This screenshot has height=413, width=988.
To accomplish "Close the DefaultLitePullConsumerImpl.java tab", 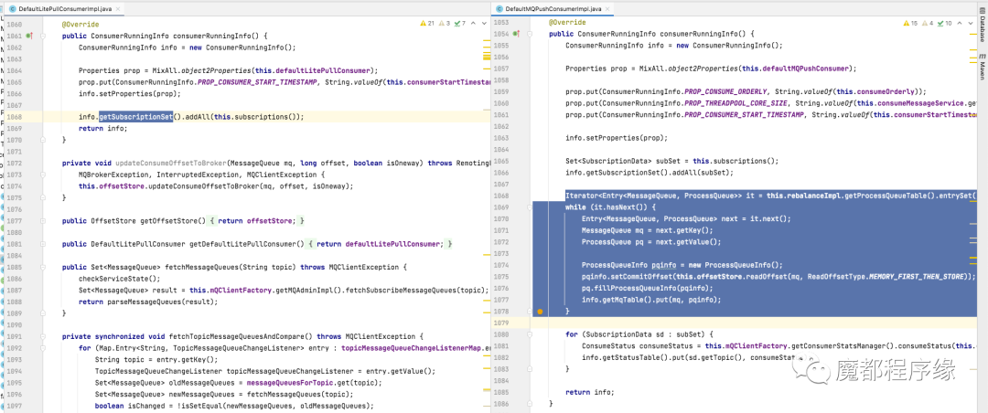I will 116,9.
